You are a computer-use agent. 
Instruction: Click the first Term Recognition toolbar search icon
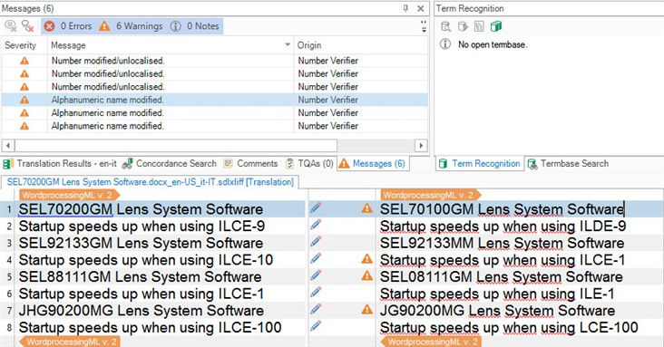coord(445,26)
